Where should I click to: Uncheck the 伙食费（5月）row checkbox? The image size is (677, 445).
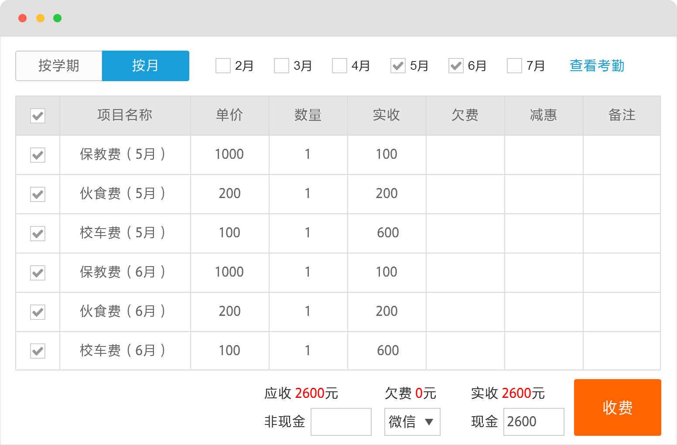[38, 194]
